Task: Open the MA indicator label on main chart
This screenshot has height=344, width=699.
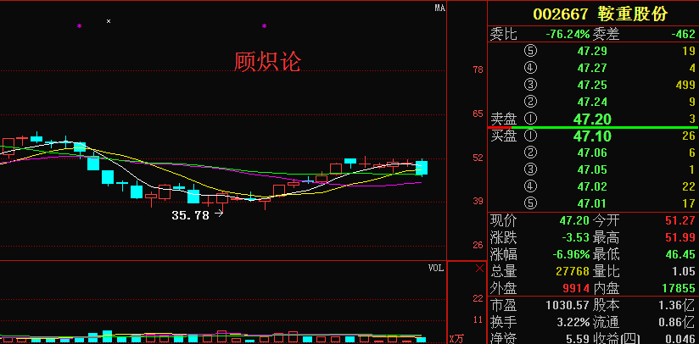Action: click(439, 8)
